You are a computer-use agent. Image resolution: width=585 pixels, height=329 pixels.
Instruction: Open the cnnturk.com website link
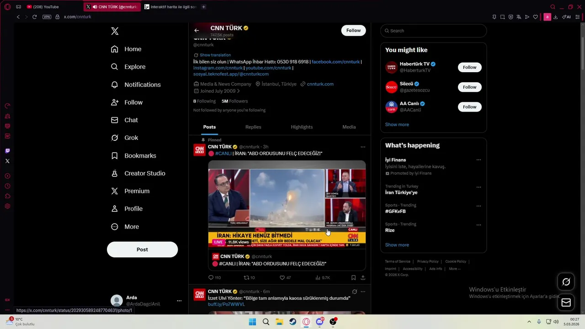click(x=320, y=84)
